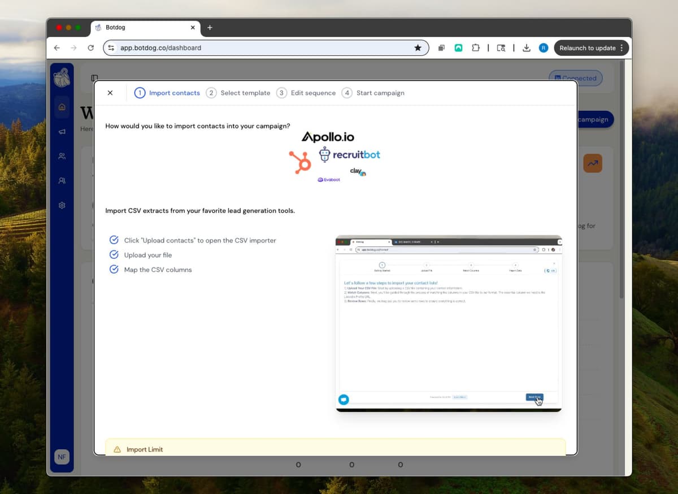This screenshot has width=678, height=494.
Task: Close the Botdog browser tab
Action: coord(193,27)
